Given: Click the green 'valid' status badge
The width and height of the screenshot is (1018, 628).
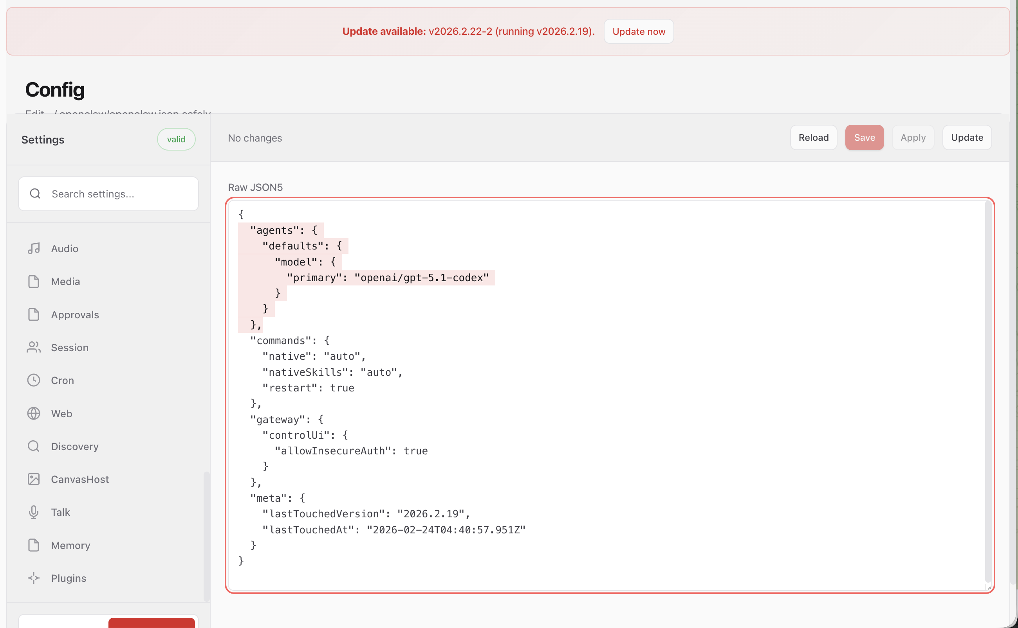Looking at the screenshot, I should coord(176,139).
